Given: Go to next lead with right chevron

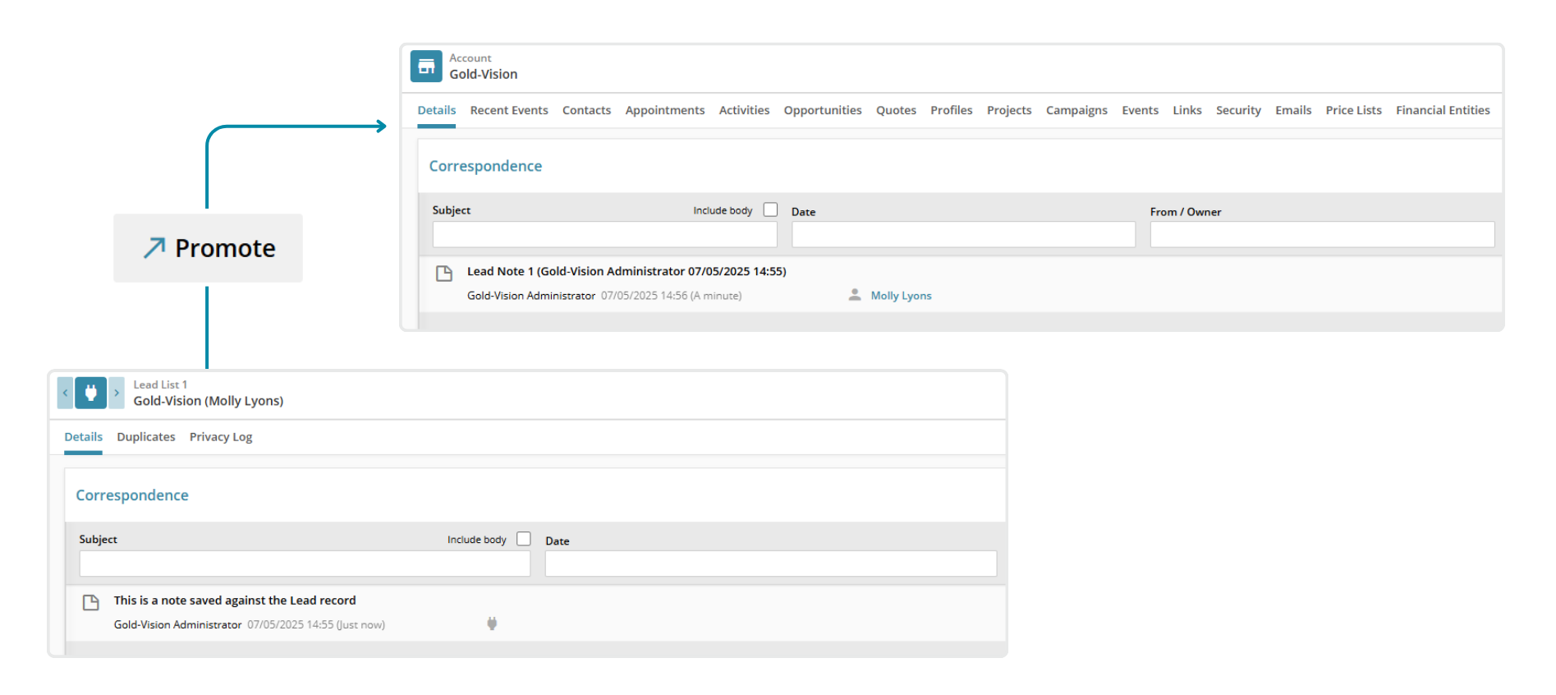Looking at the screenshot, I should (117, 393).
